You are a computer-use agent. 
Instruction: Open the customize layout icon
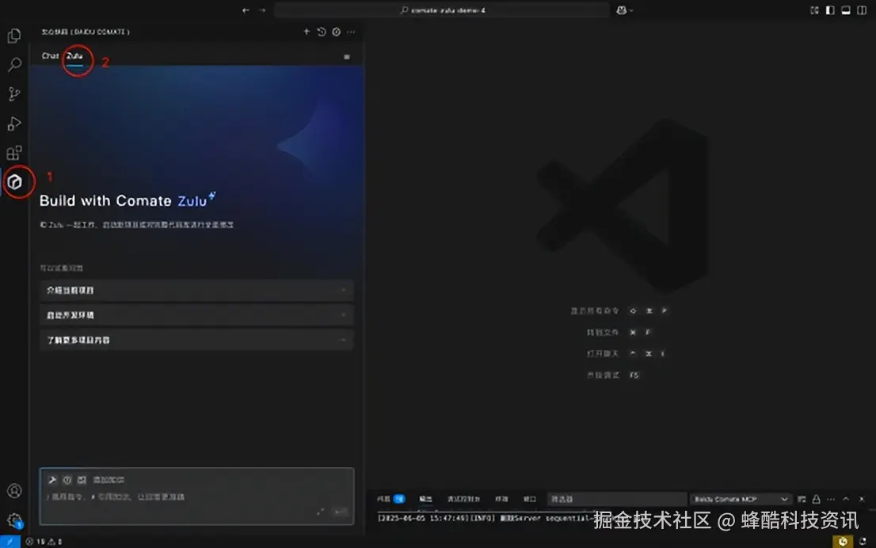point(814,10)
